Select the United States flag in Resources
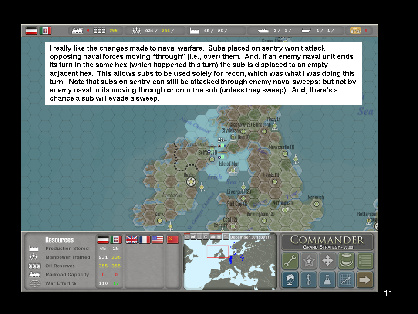The height and width of the screenshot is (314, 418). click(157, 239)
